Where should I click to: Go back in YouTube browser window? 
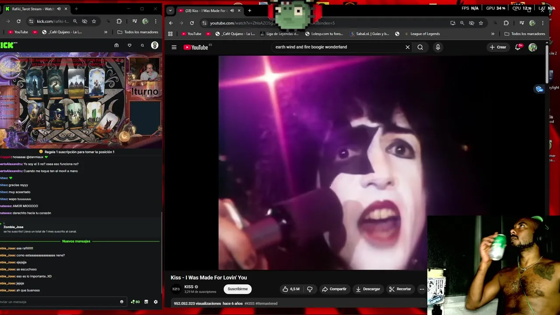point(171,23)
